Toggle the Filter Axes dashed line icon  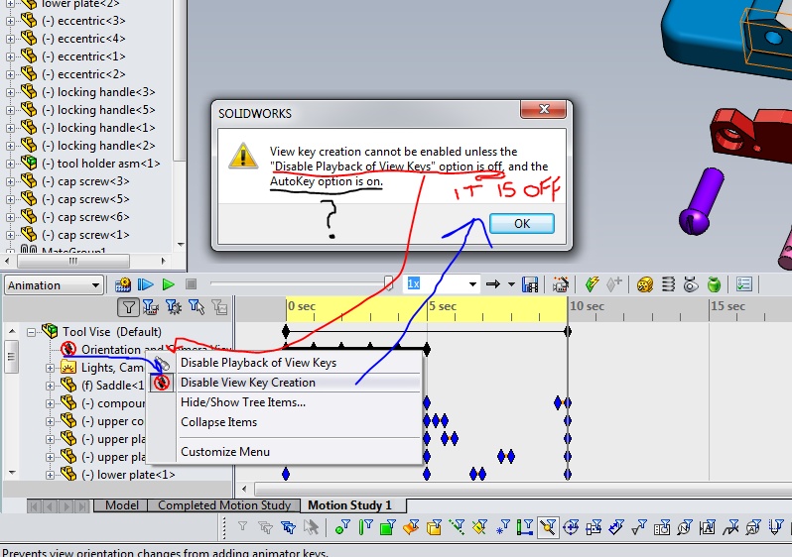458,527
